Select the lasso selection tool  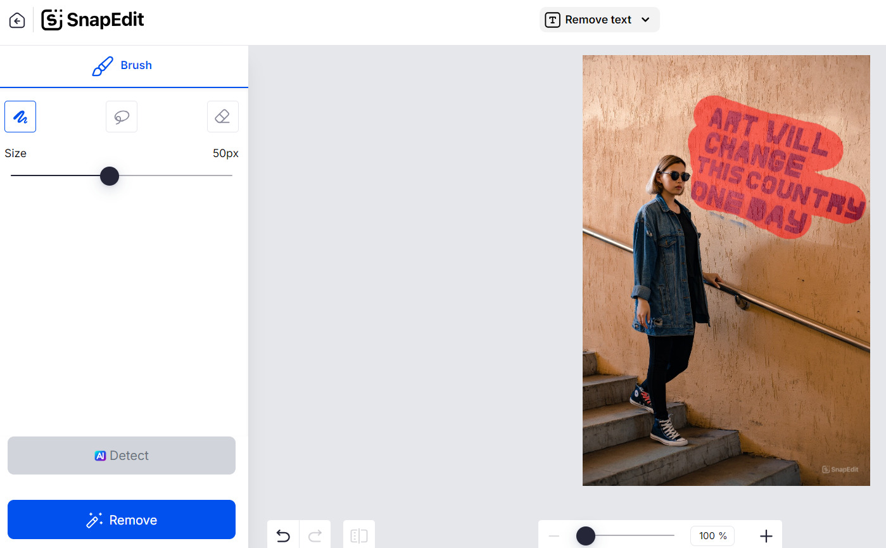coord(122,117)
